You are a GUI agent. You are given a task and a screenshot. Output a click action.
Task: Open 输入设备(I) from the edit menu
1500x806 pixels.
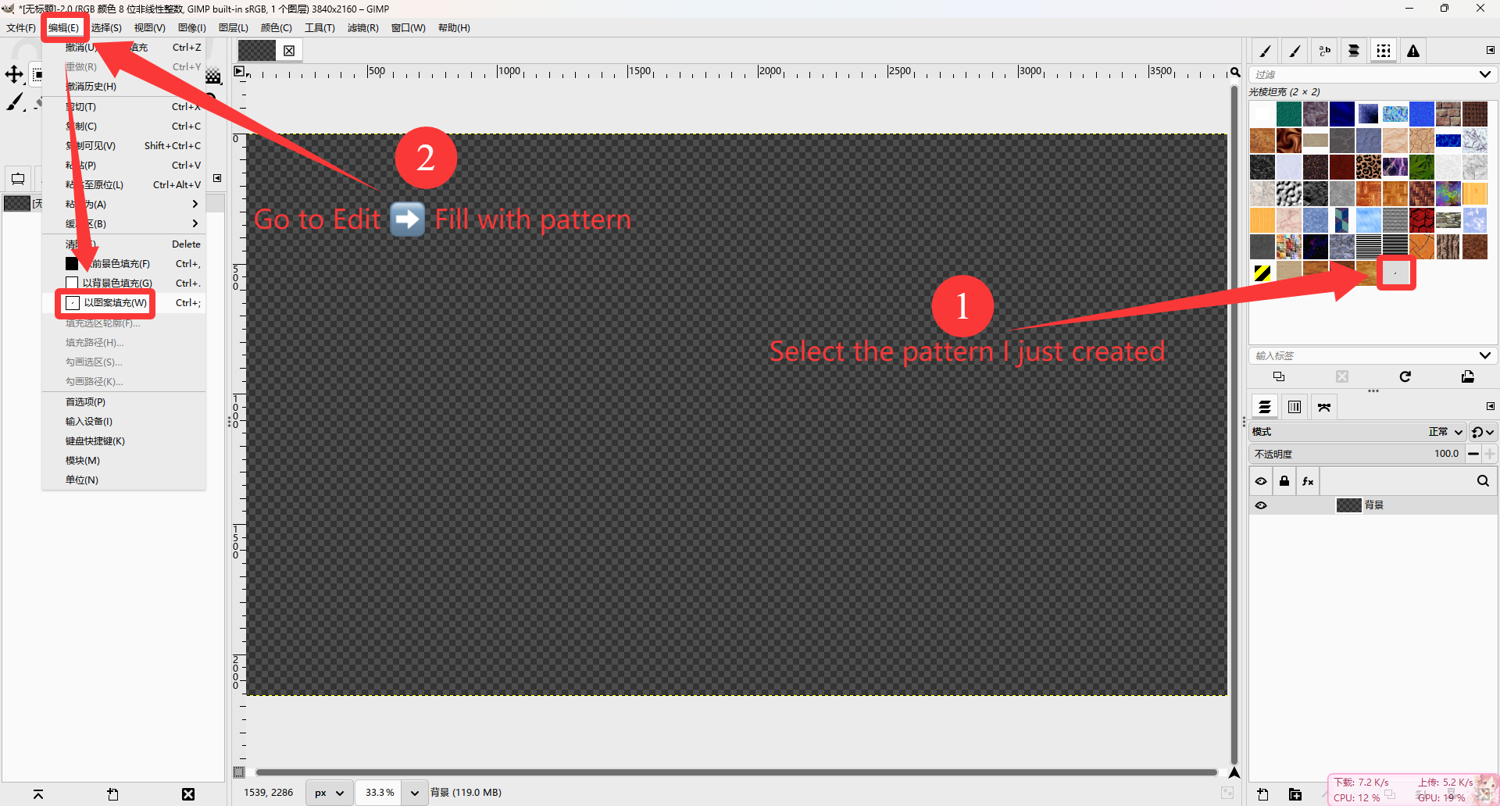pyautogui.click(x=124, y=421)
